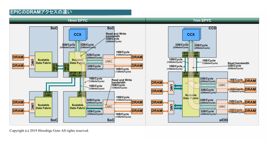This screenshot has height=141, width=268.
Task: Click the CCX block in the 14nm diagram
Action: 77,35
